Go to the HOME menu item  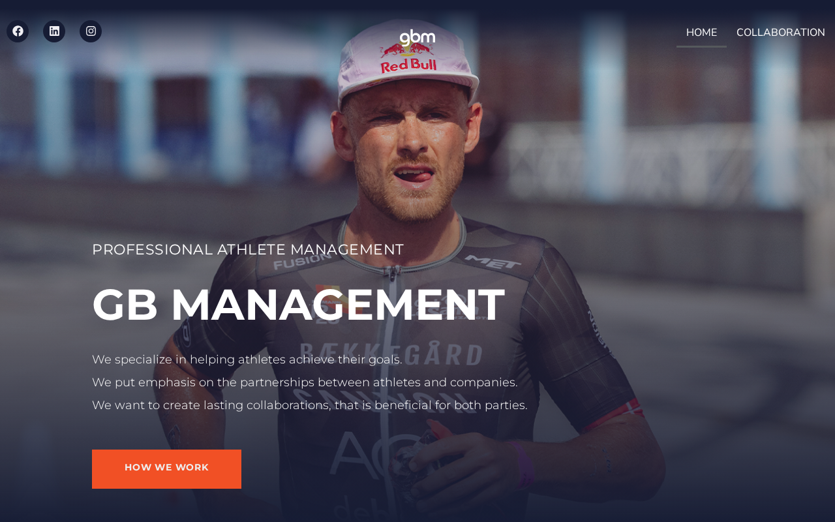point(701,33)
